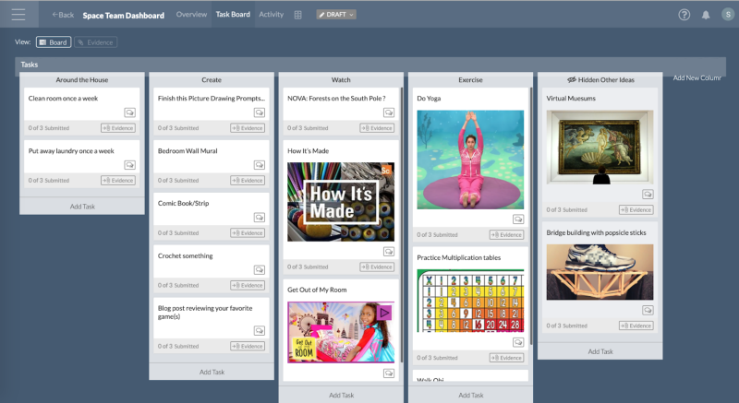This screenshot has width=739, height=403.
Task: Click Evidence button on 'Comic Book/Strip' card
Action: (248, 233)
